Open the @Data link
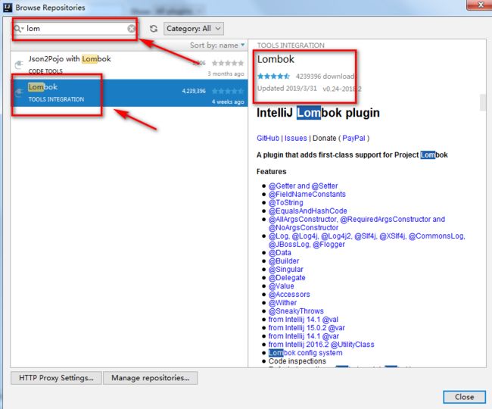The image size is (492, 409). 280,253
